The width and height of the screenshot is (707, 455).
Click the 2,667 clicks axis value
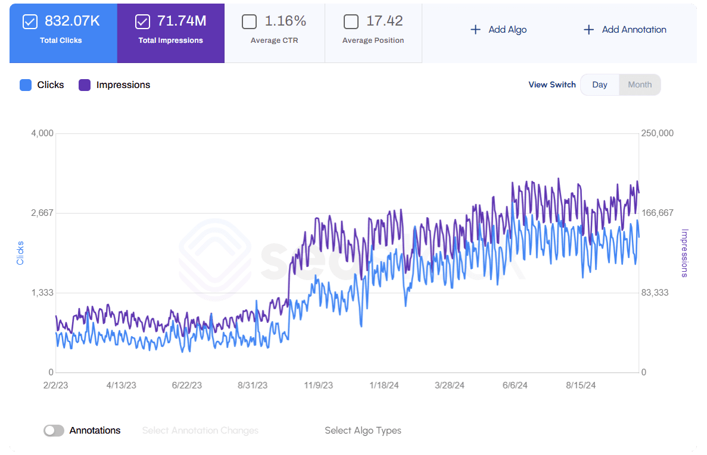[42, 213]
